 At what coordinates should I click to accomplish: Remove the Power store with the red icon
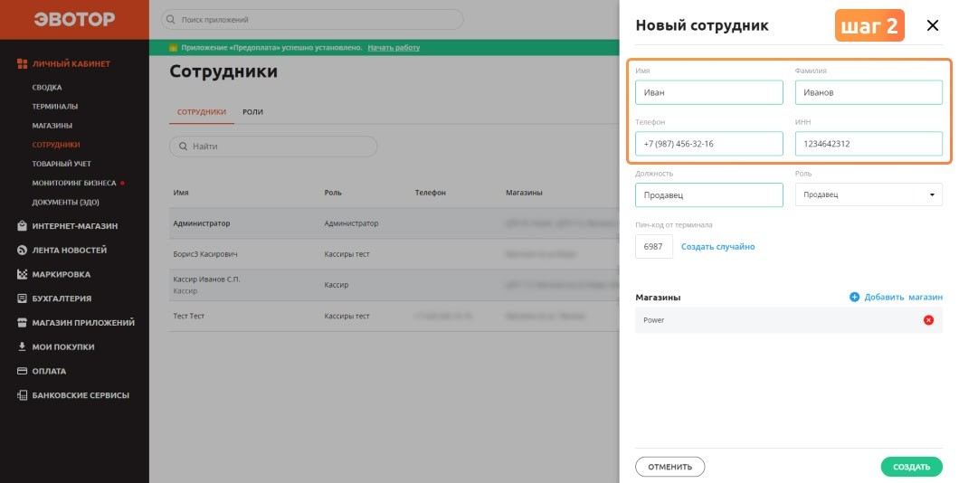pos(928,320)
